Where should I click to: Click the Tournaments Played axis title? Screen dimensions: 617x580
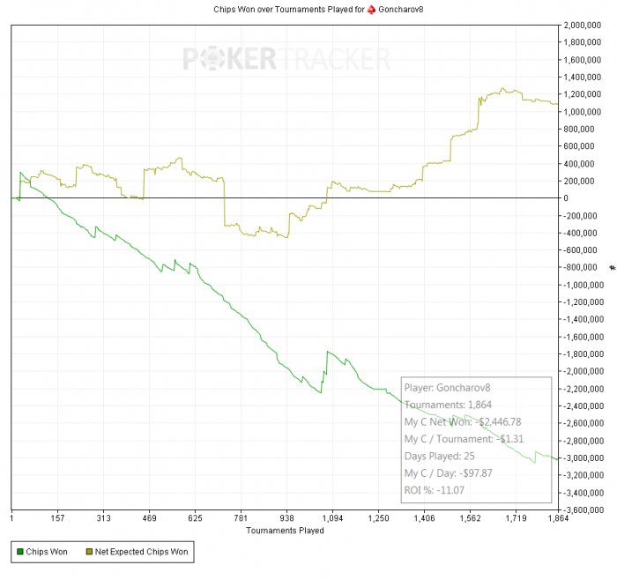(x=285, y=531)
